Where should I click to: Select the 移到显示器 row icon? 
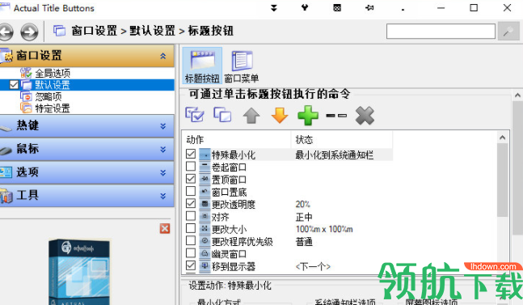(x=205, y=265)
